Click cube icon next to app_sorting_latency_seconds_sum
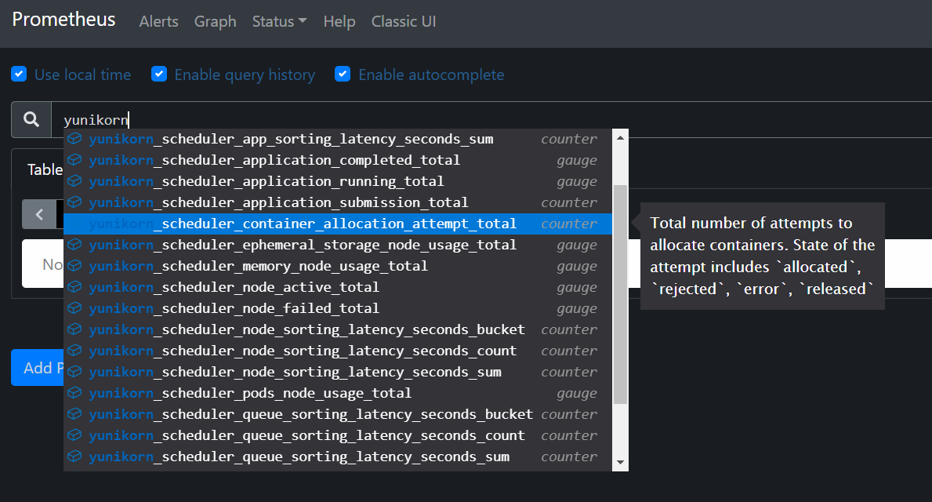This screenshot has width=932, height=502. tap(74, 139)
